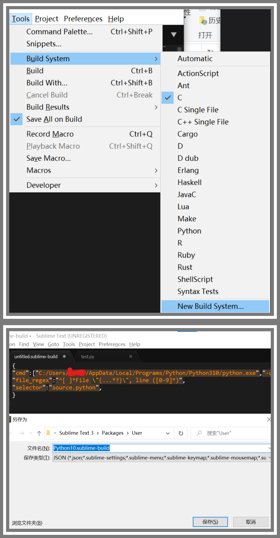Screen dimensions: 280x538
Task: Close the test.py tab
Action: (130, 356)
